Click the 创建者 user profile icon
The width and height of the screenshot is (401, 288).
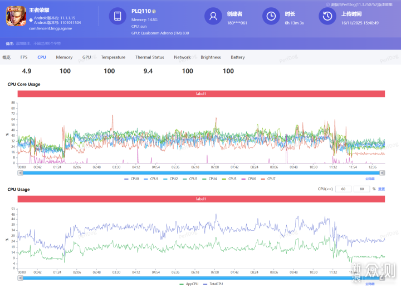(213, 17)
